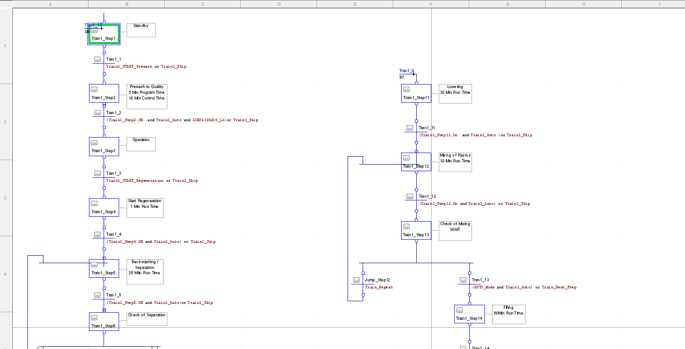Click the Tran1_9 wire connector label
The width and height of the screenshot is (685, 349).
point(406,71)
